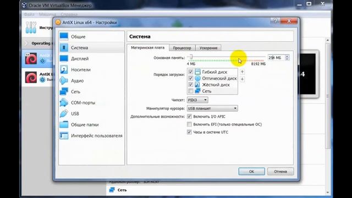Click Manager vertical scrollbar up arrow
This screenshot has height=198, width=352.
pyautogui.click(x=328, y=41)
